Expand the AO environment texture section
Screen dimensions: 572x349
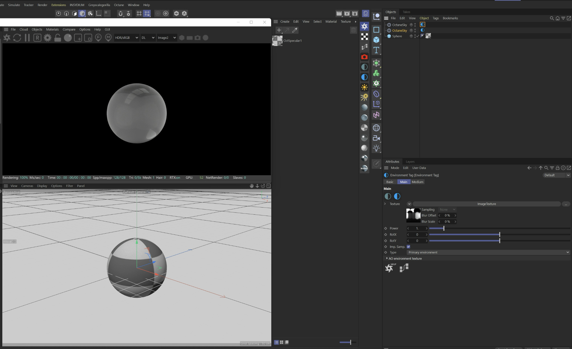[x=387, y=258]
